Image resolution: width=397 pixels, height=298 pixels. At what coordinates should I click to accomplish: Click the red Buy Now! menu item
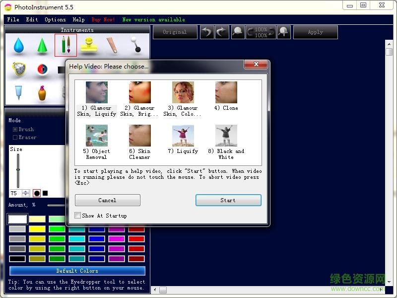103,19
